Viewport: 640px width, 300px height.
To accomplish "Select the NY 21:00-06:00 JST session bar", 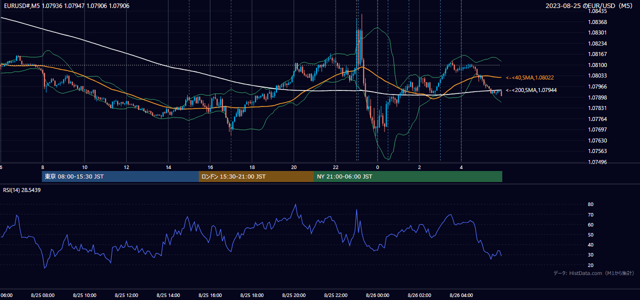I will tap(408, 176).
